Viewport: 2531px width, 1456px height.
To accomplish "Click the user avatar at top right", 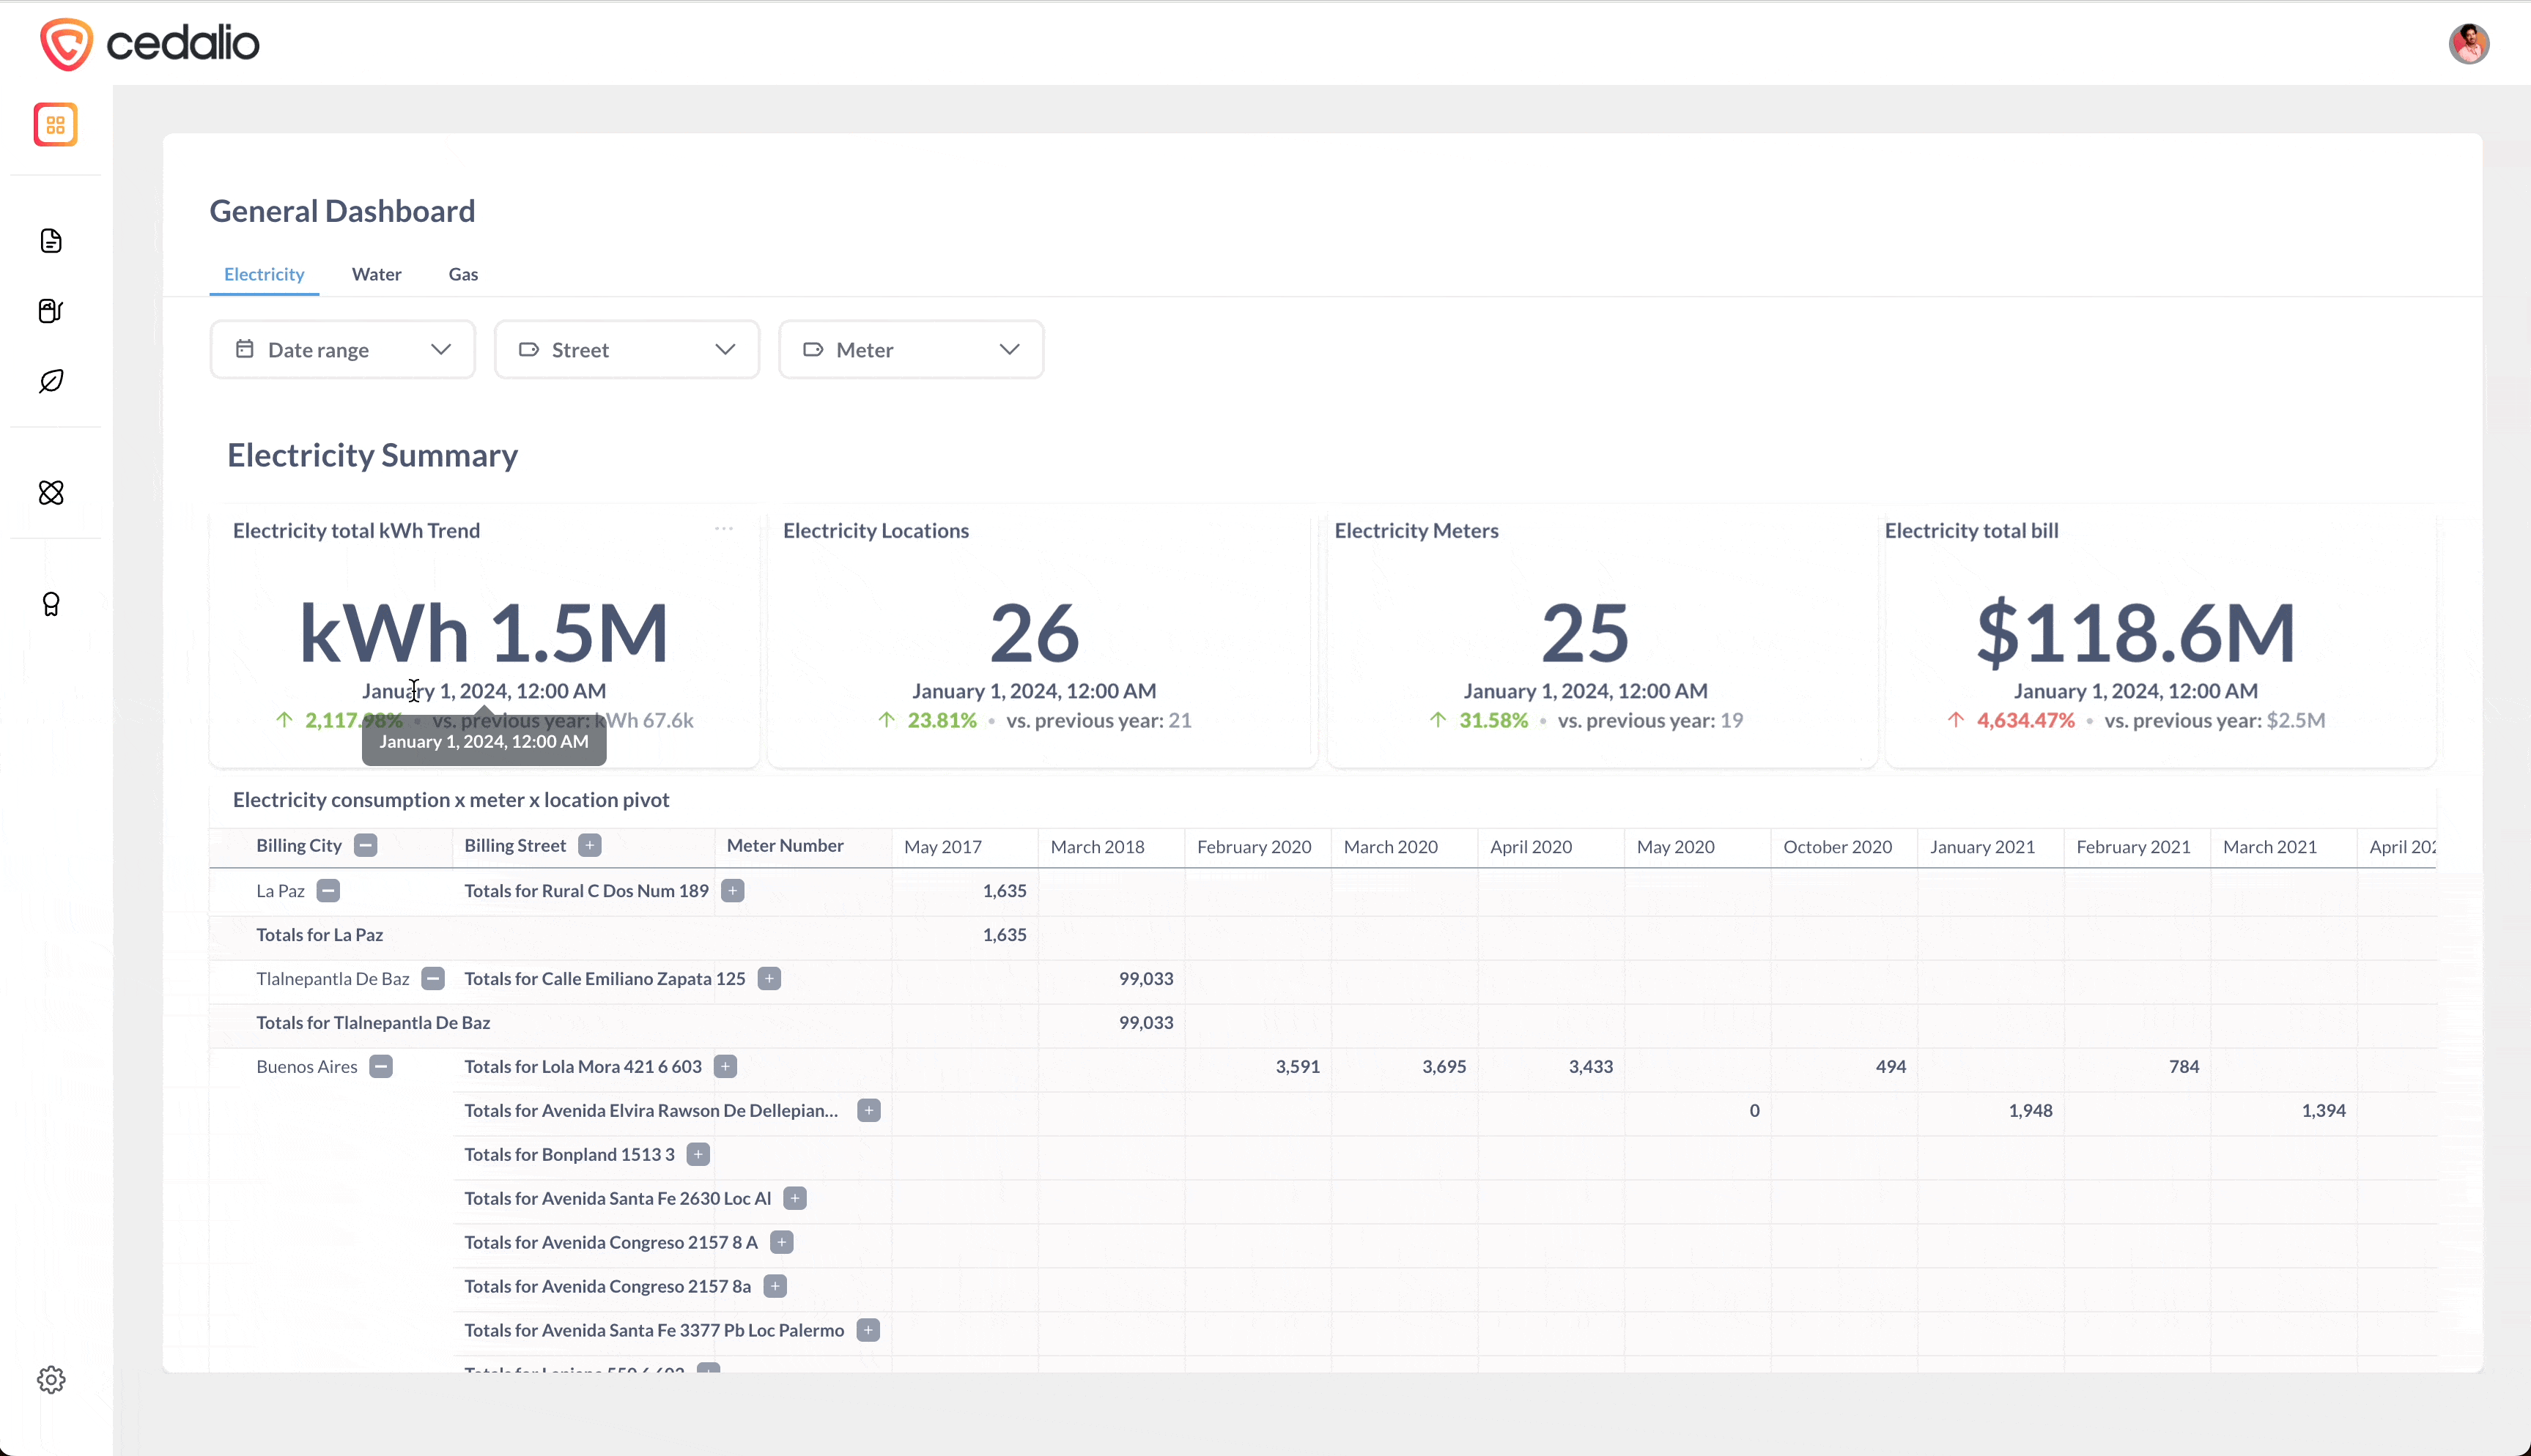I will pos(2468,44).
